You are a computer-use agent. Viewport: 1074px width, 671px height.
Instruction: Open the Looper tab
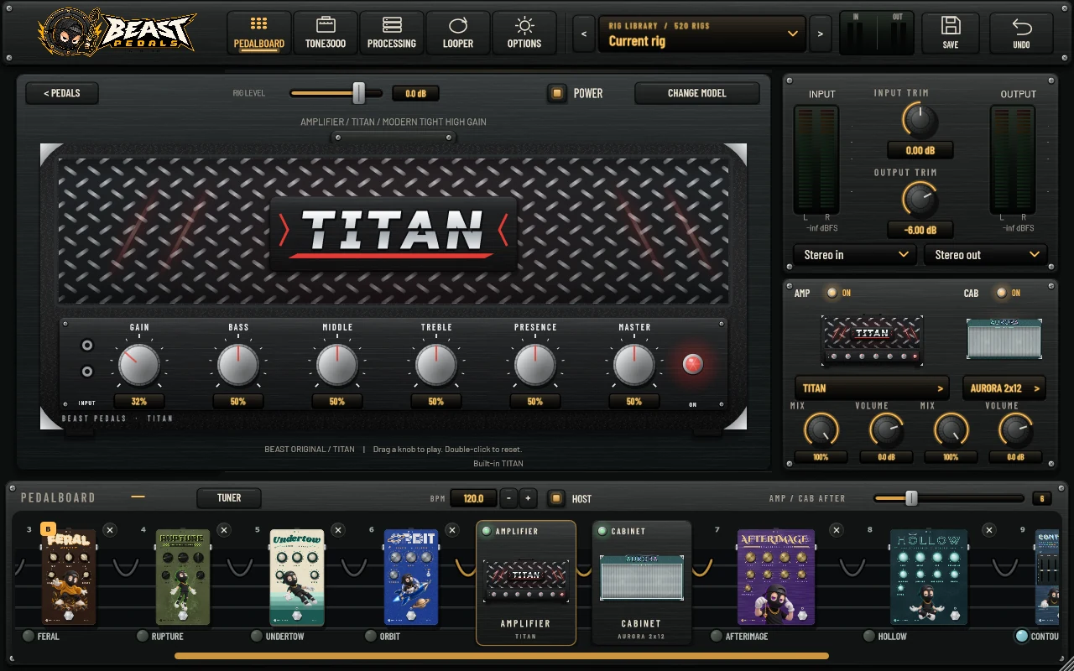458,33
